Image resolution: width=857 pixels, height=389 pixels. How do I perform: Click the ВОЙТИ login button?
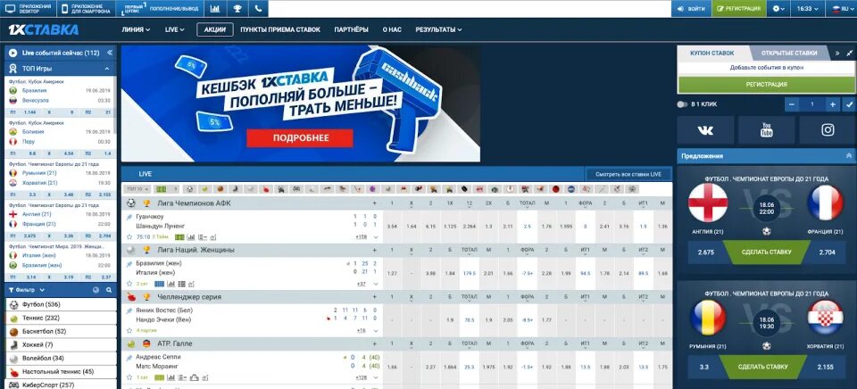691,9
